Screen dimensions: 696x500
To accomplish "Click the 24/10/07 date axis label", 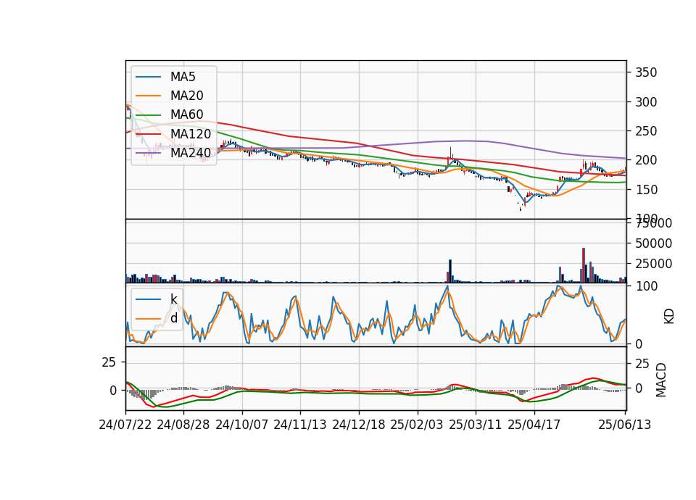I will tap(242, 425).
